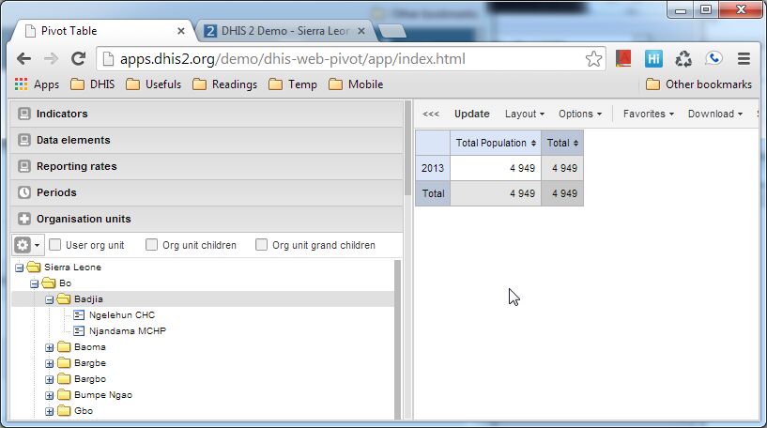
Task: Open the Apps grid shortcut
Action: (x=37, y=84)
